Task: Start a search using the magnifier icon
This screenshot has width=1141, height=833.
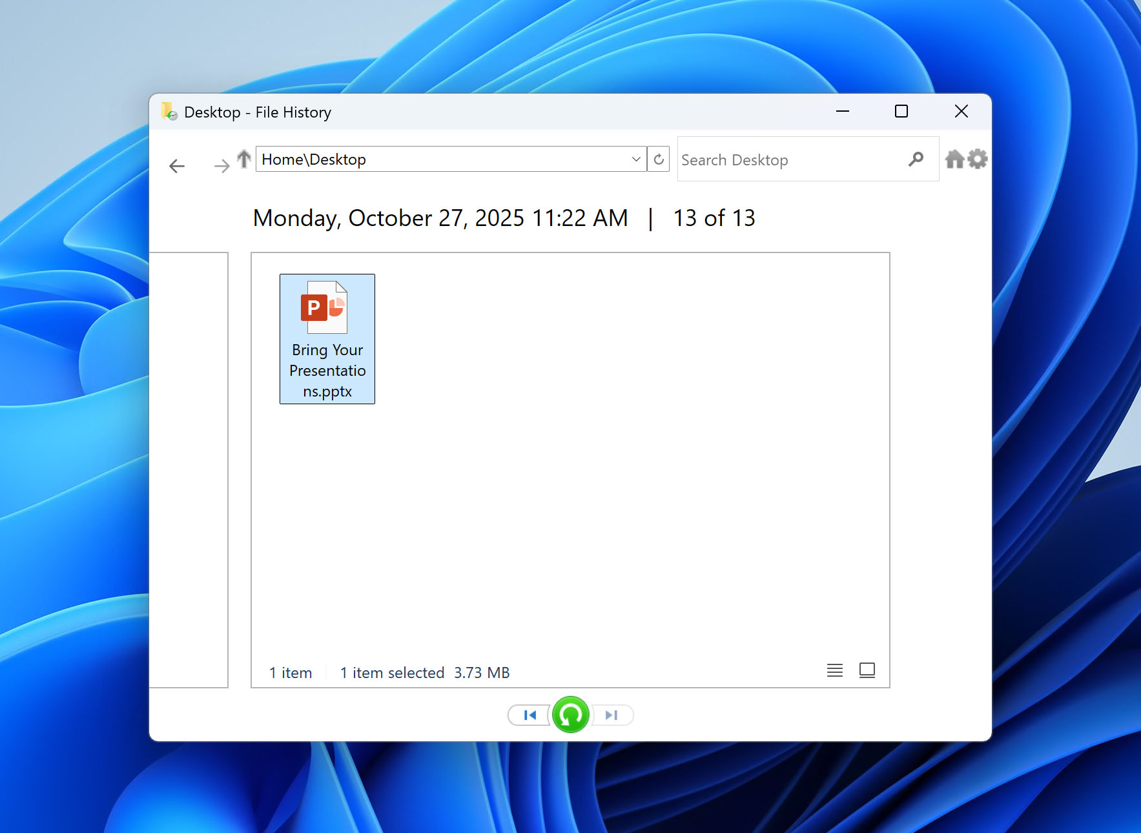Action: [x=916, y=159]
